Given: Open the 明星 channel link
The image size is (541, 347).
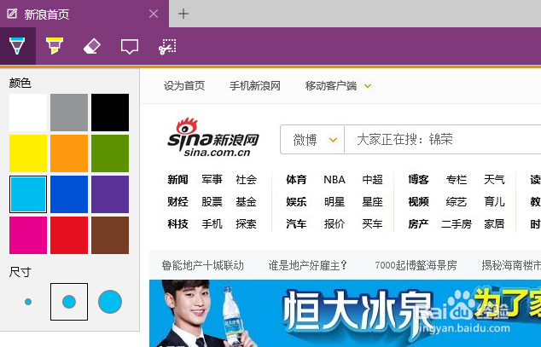Looking at the screenshot, I should pos(334,201).
